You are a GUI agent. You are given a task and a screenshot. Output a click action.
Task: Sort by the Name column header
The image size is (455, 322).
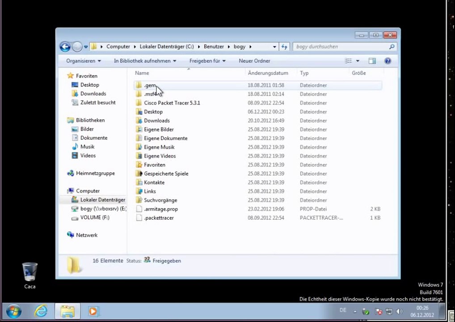tap(142, 73)
